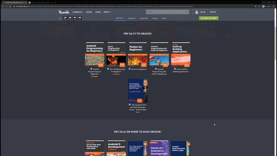Click the address bar URL

pyautogui.click(x=104, y=6)
